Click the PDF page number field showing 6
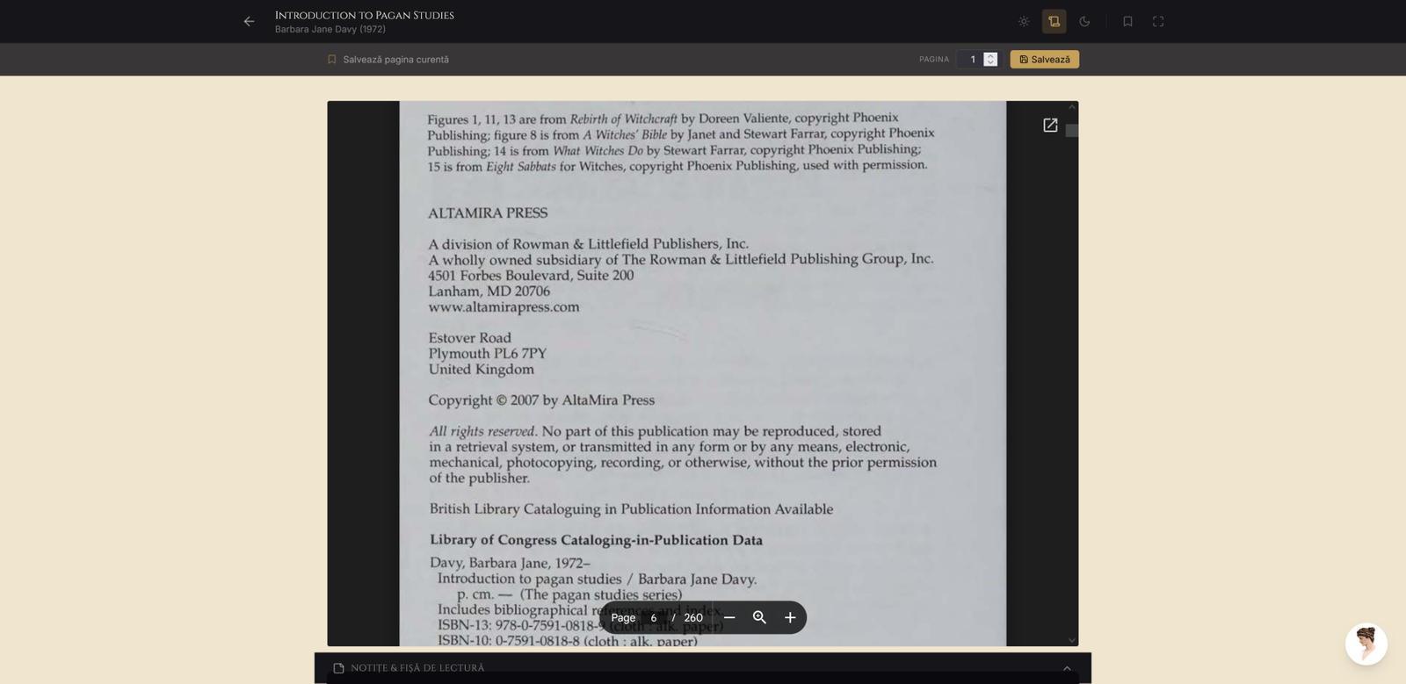 (x=654, y=618)
